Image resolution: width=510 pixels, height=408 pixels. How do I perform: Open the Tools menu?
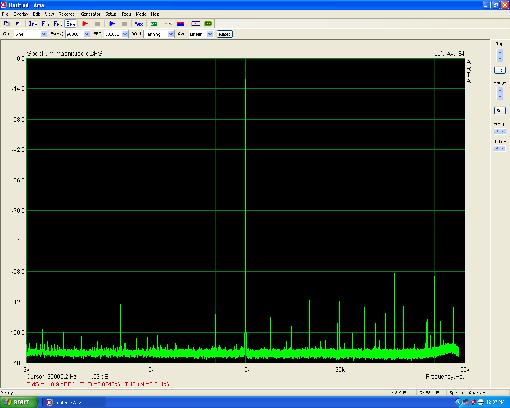pyautogui.click(x=126, y=14)
